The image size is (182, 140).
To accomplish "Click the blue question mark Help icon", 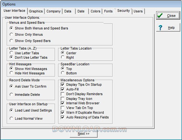I will point(160,28).
